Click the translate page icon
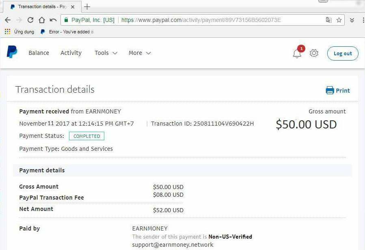This screenshot has height=250, width=365. [328, 20]
